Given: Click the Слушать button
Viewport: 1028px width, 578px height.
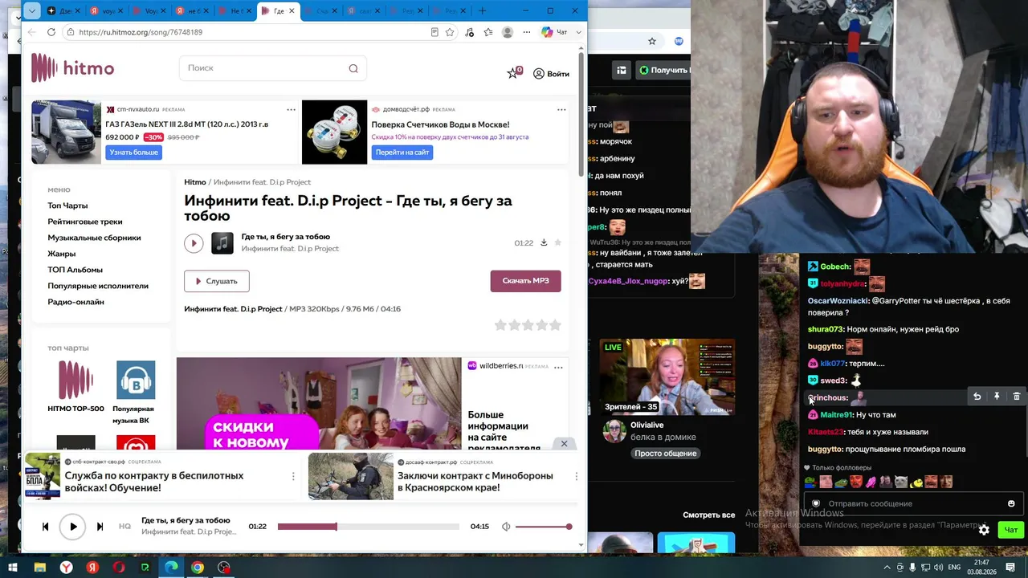Looking at the screenshot, I should click(x=217, y=281).
